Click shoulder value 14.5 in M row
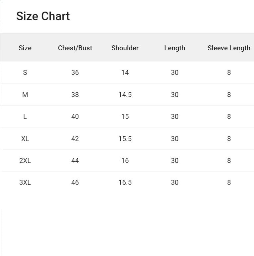254x256 pixels. (125, 95)
